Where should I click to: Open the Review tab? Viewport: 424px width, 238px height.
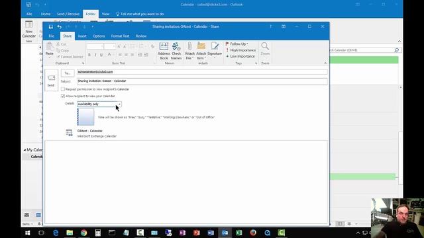(141, 36)
